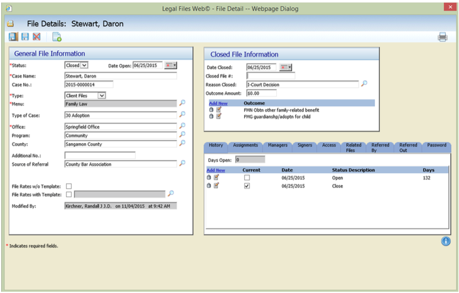Edit the Close status history row
Screen dimensions: 459x293
pos(217,185)
